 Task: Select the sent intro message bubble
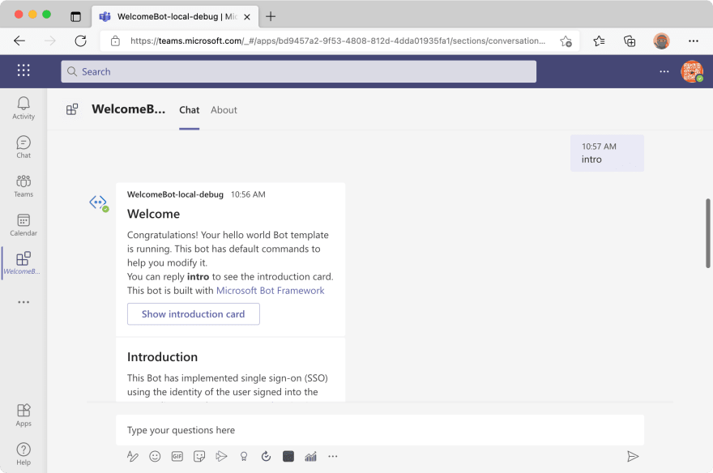click(x=607, y=153)
